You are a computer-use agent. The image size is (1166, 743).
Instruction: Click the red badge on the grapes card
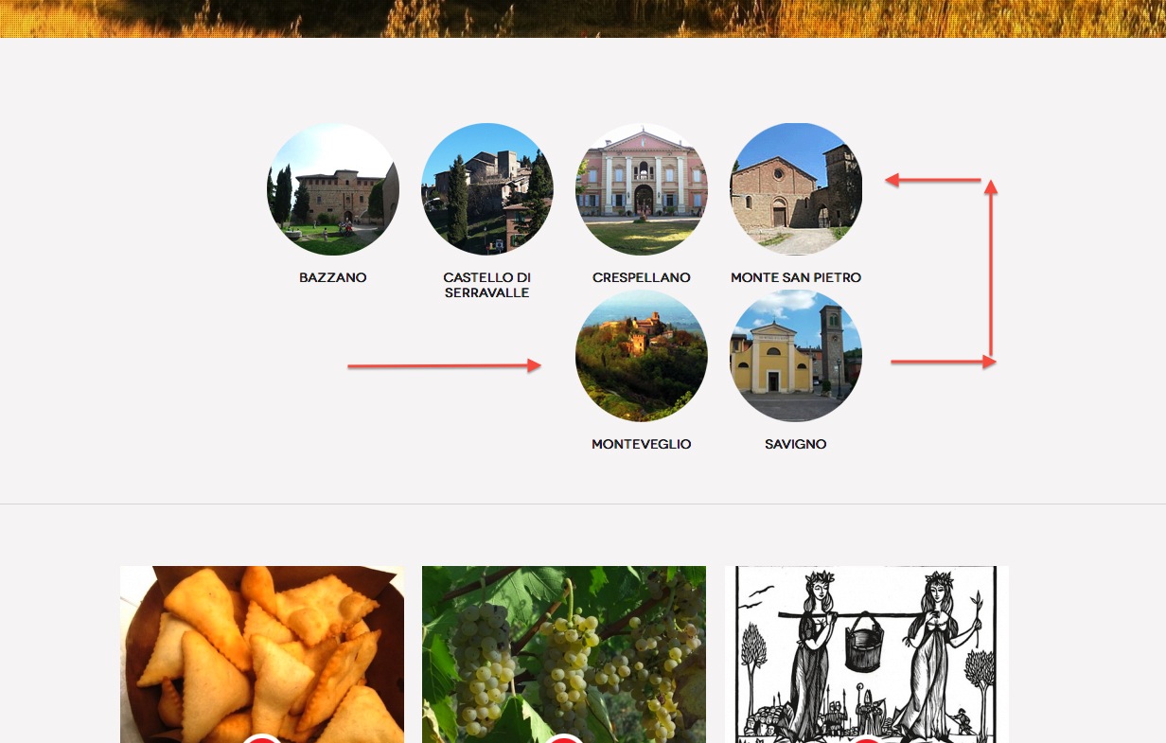tap(564, 738)
